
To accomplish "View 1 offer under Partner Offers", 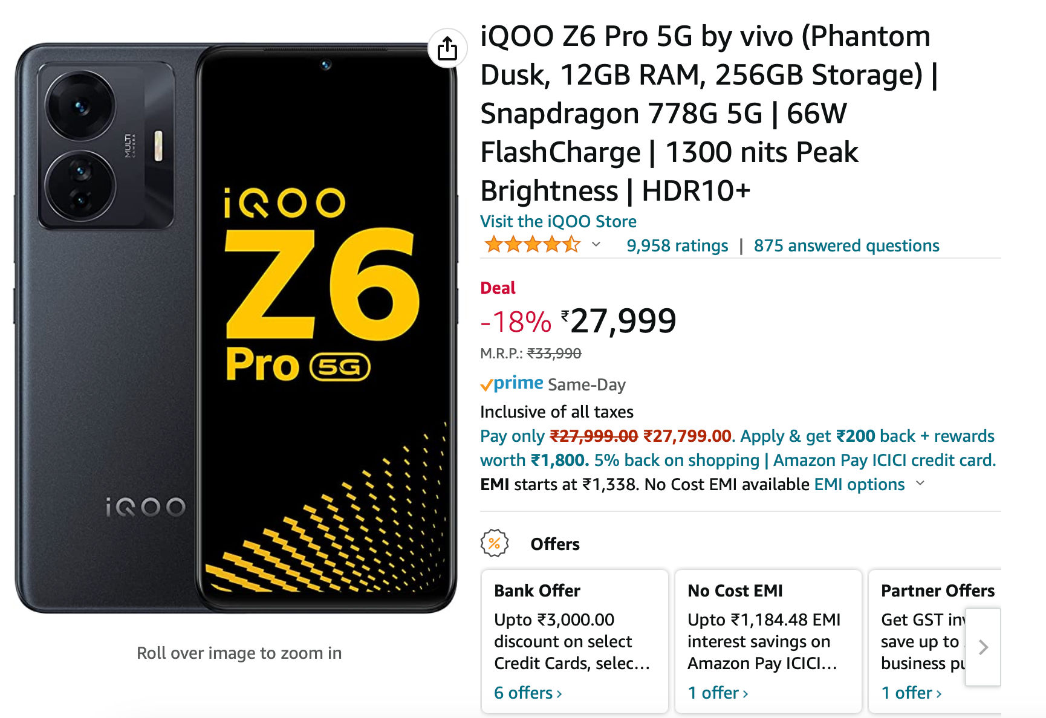I will (x=911, y=693).
